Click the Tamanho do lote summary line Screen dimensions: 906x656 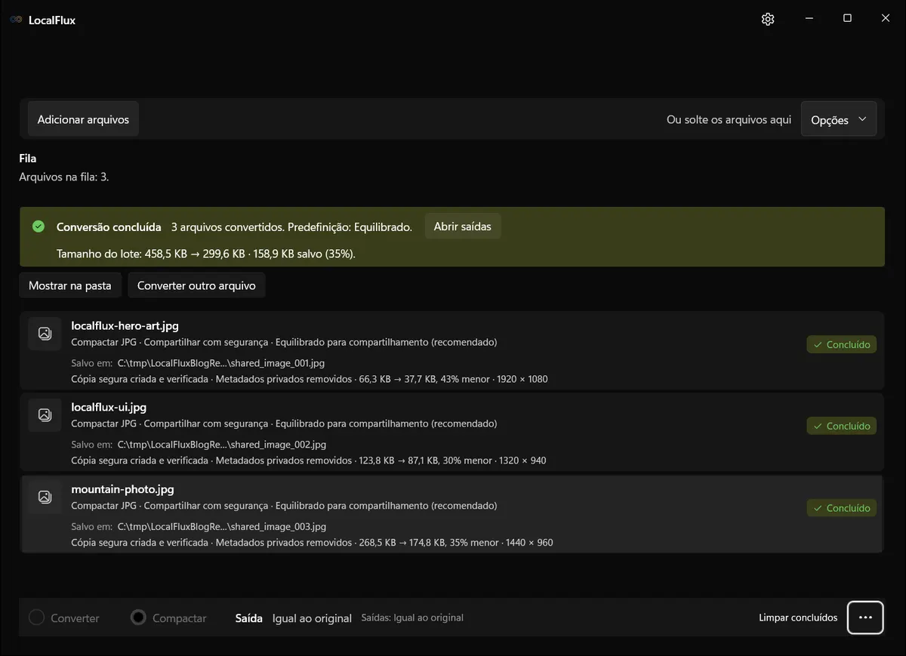point(206,254)
